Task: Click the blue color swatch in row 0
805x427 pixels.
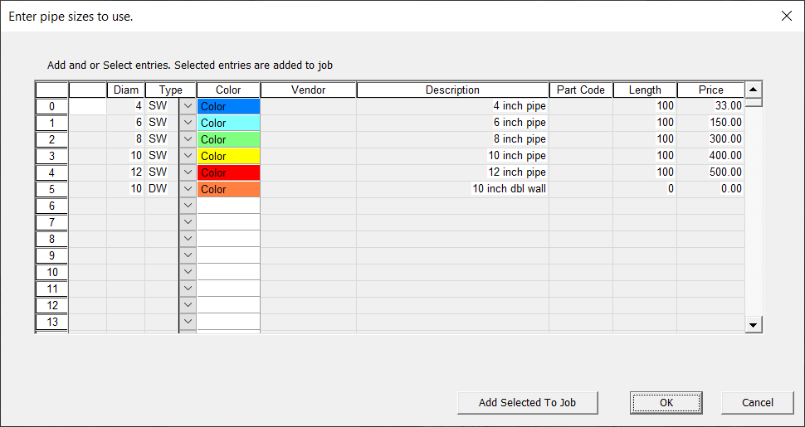Action: [x=228, y=106]
